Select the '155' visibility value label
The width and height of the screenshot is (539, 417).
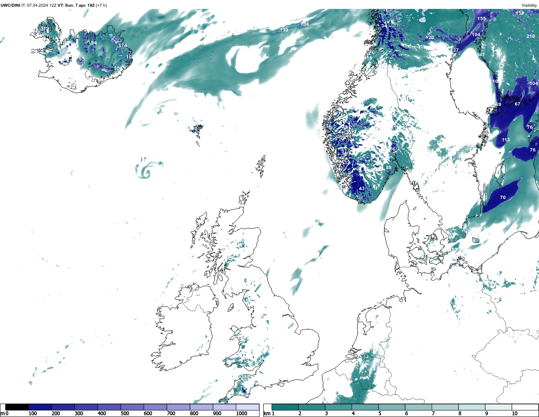tap(481, 19)
